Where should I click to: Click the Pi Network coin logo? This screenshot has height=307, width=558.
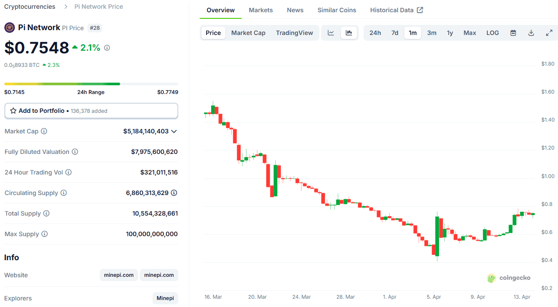(10, 28)
